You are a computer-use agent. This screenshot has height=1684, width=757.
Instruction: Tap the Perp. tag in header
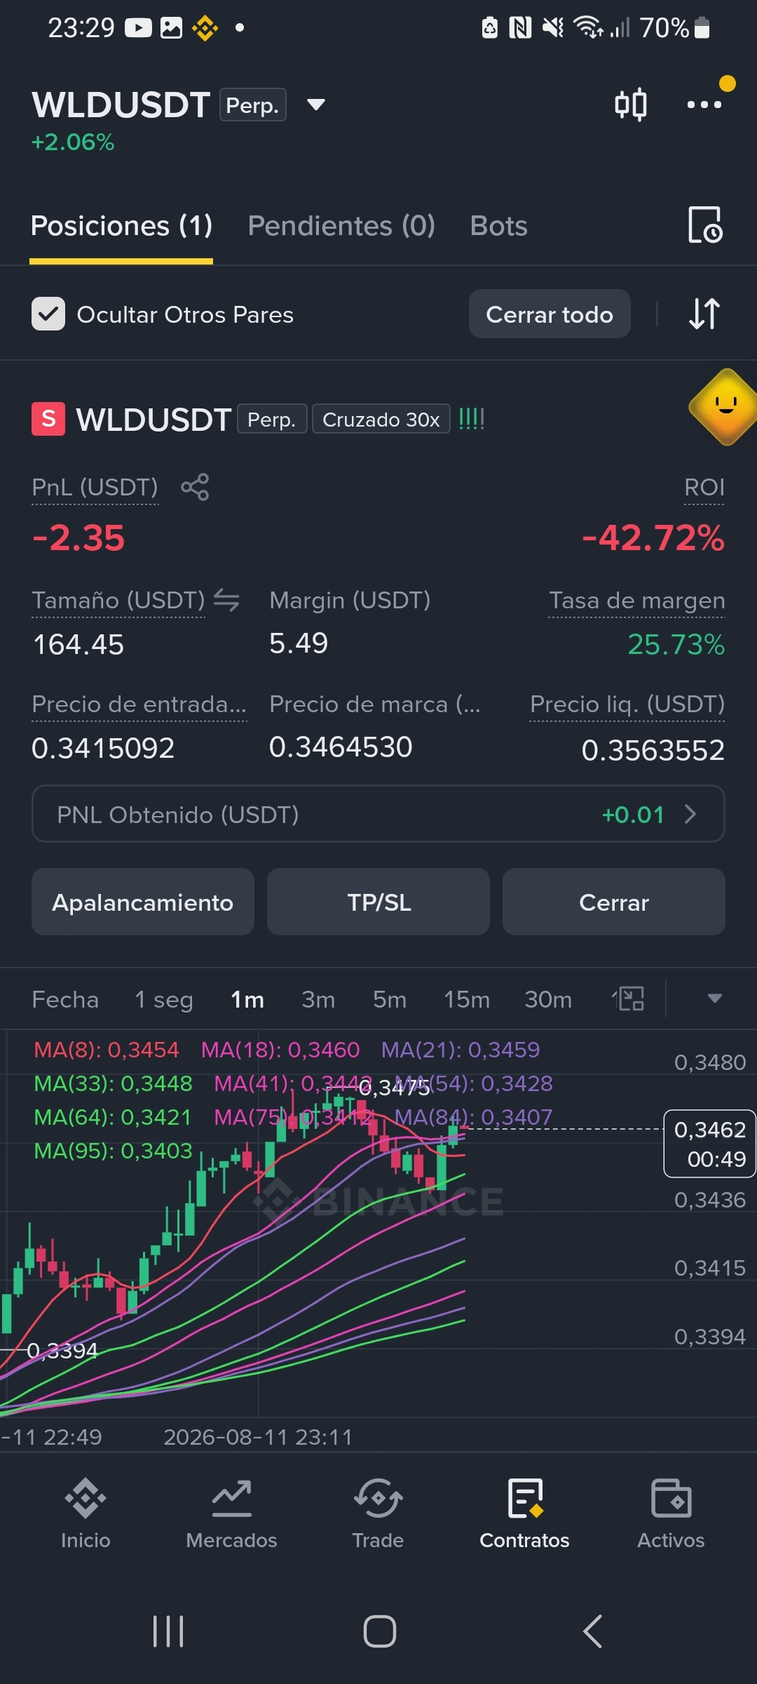pos(253,105)
